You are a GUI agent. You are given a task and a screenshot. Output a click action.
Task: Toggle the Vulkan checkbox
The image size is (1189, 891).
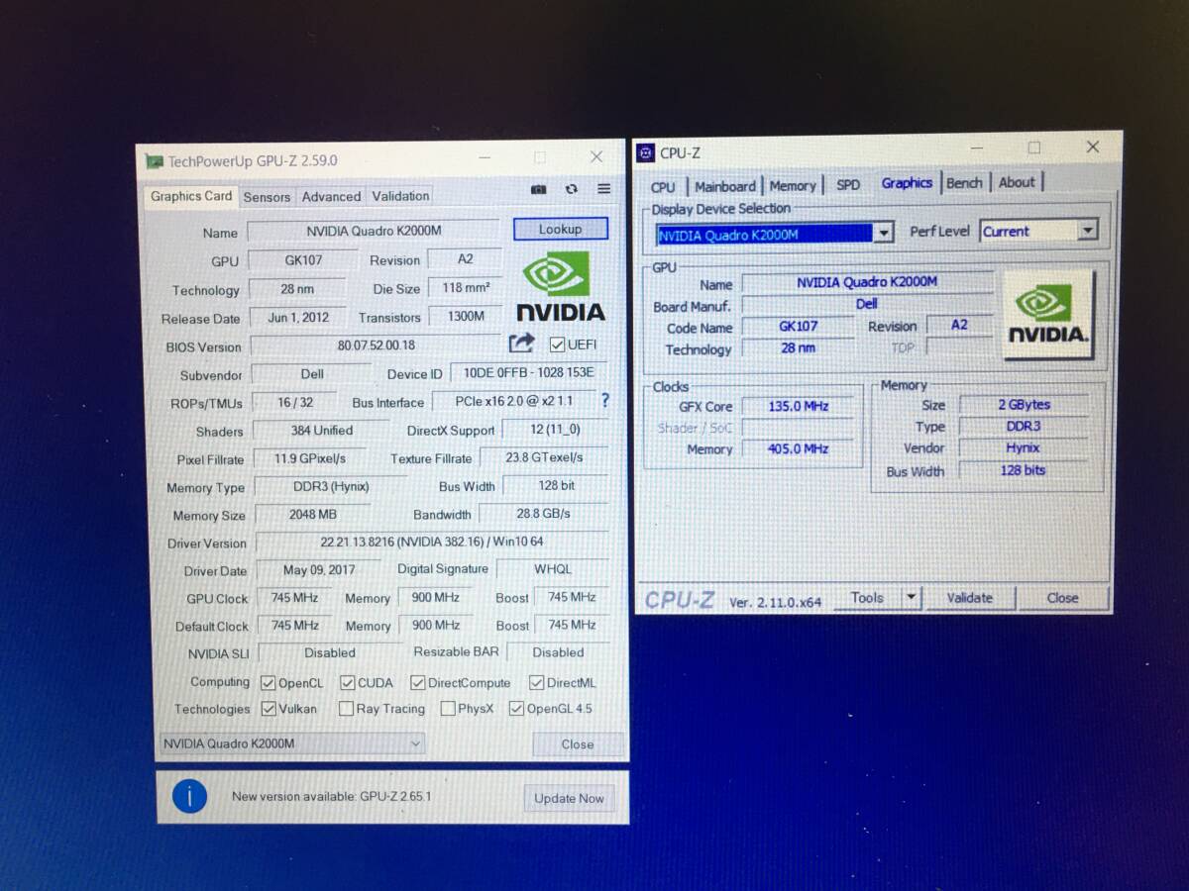coord(269,709)
